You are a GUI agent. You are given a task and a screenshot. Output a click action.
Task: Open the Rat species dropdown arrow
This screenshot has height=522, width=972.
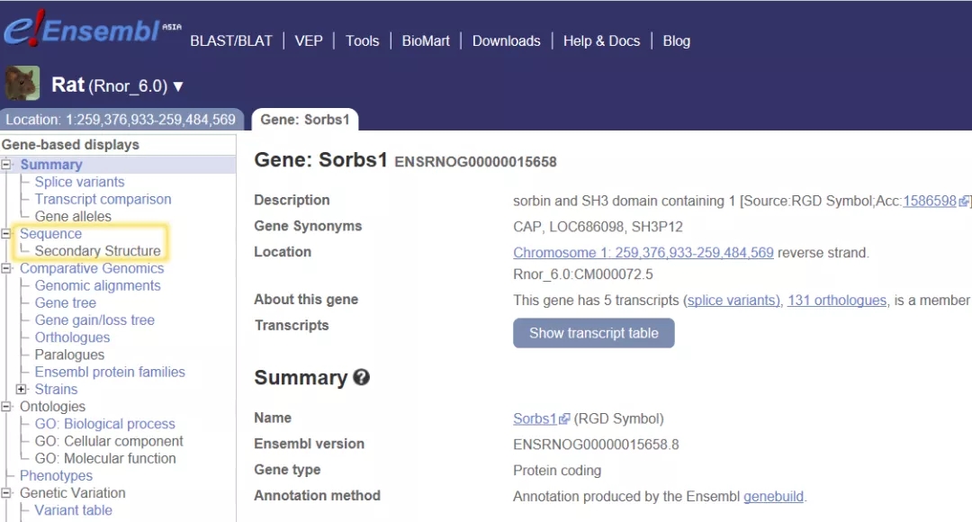(178, 86)
